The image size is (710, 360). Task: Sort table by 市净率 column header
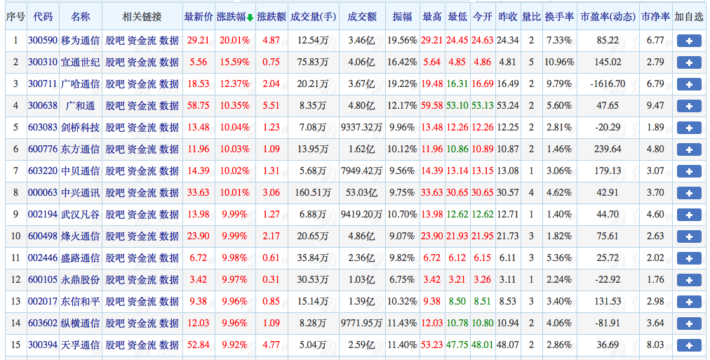(x=656, y=18)
